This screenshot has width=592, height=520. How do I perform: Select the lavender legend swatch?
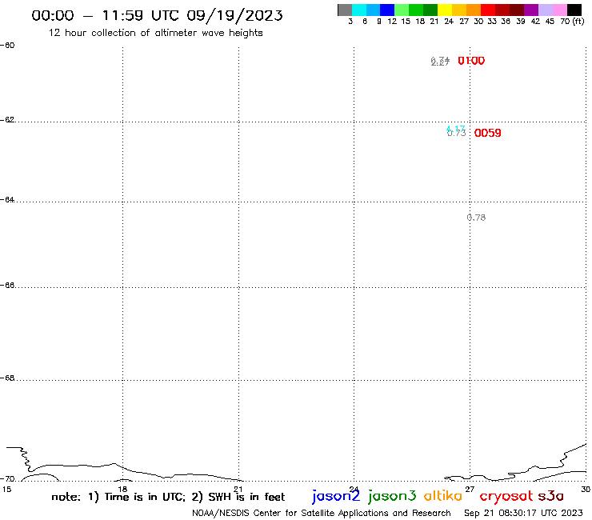pyautogui.click(x=545, y=10)
